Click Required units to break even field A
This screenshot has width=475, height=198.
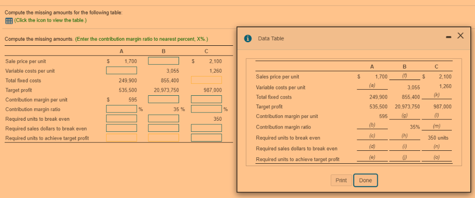pos(122,118)
